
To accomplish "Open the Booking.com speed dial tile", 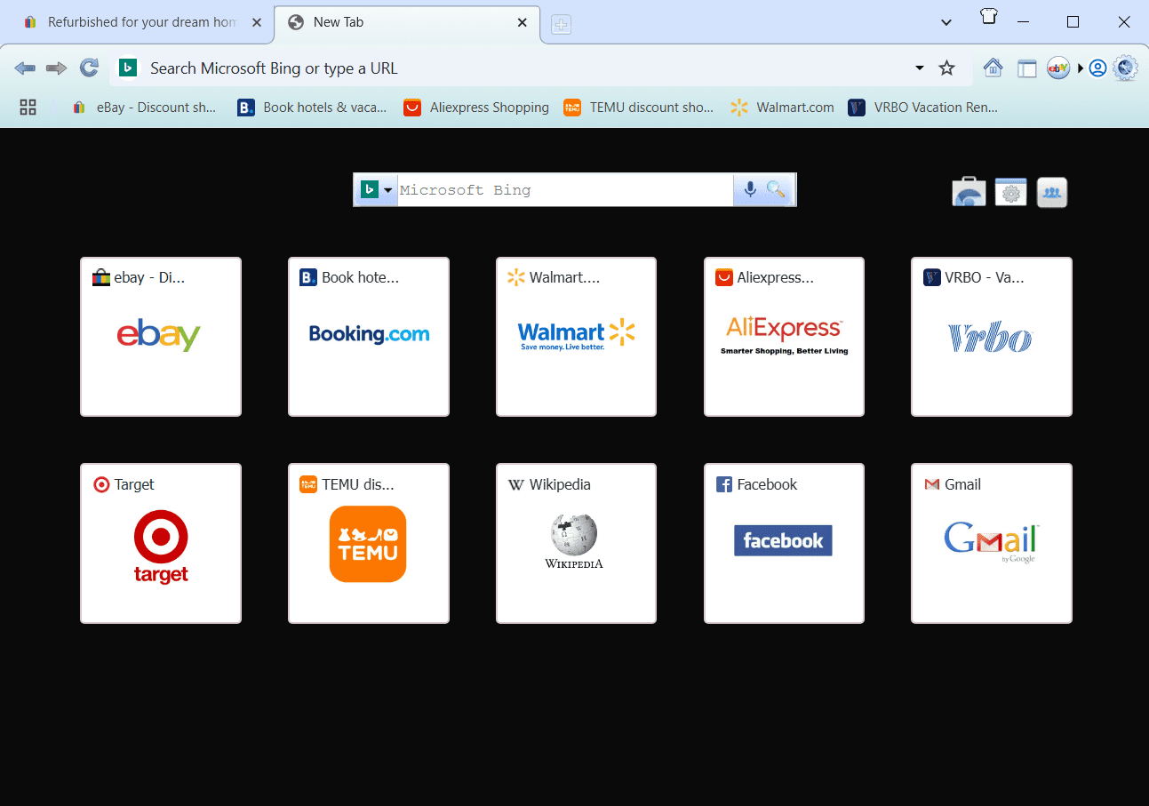I will 369,337.
